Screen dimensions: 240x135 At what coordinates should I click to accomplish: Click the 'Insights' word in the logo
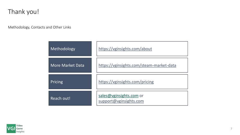tap(20, 132)
